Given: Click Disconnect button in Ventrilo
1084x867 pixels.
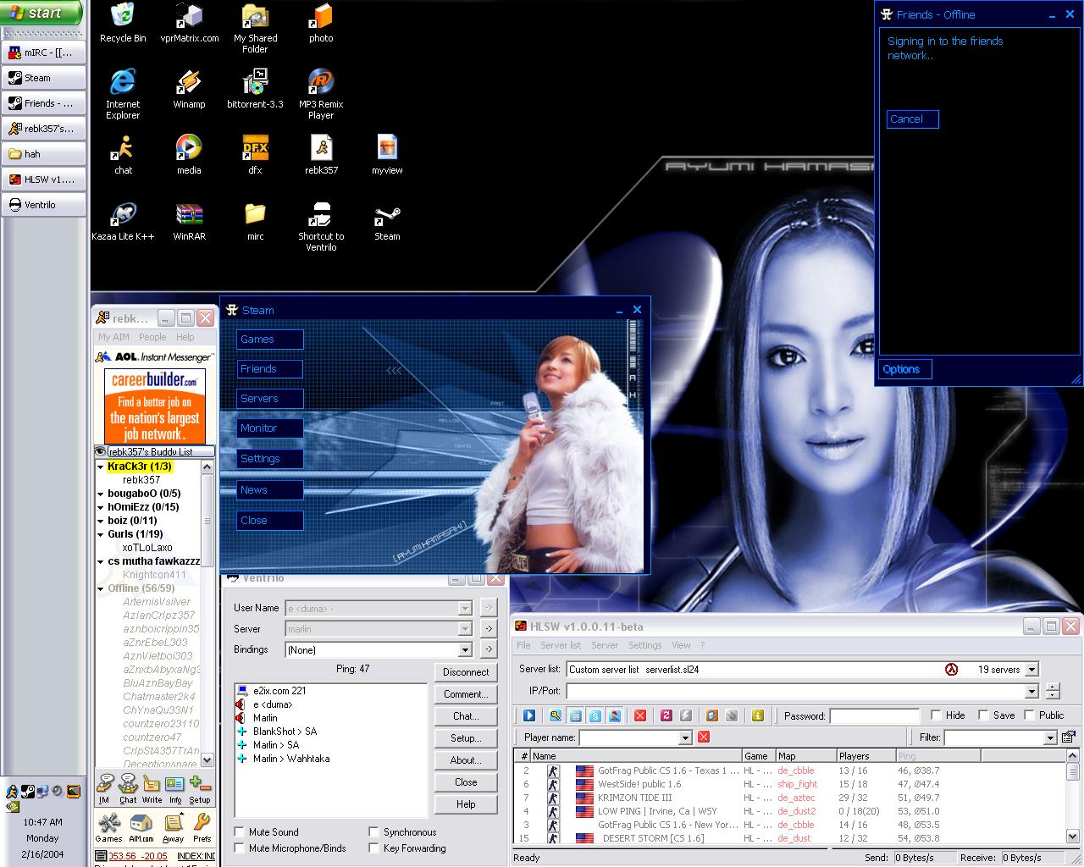Looking at the screenshot, I should (466, 672).
